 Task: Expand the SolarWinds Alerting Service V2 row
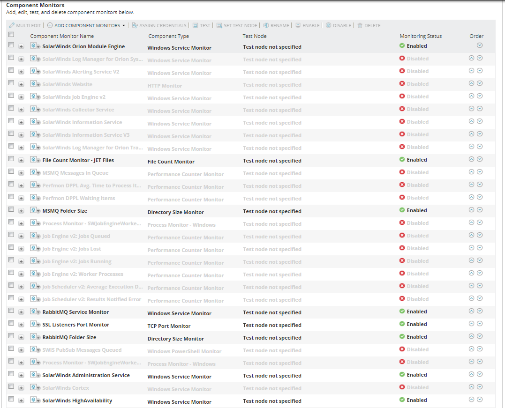[21, 72]
